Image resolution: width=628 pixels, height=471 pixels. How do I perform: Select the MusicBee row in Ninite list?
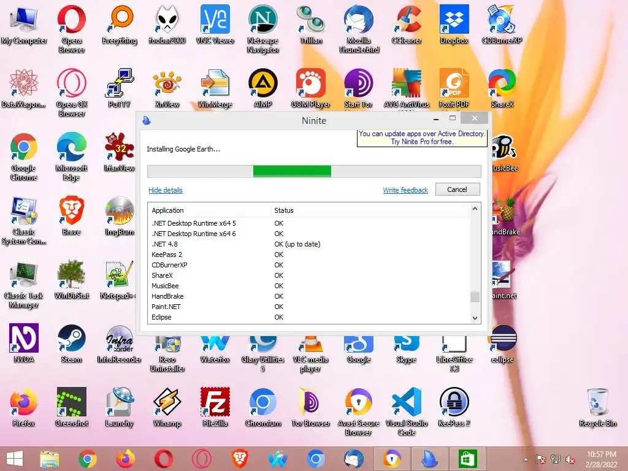(309, 286)
